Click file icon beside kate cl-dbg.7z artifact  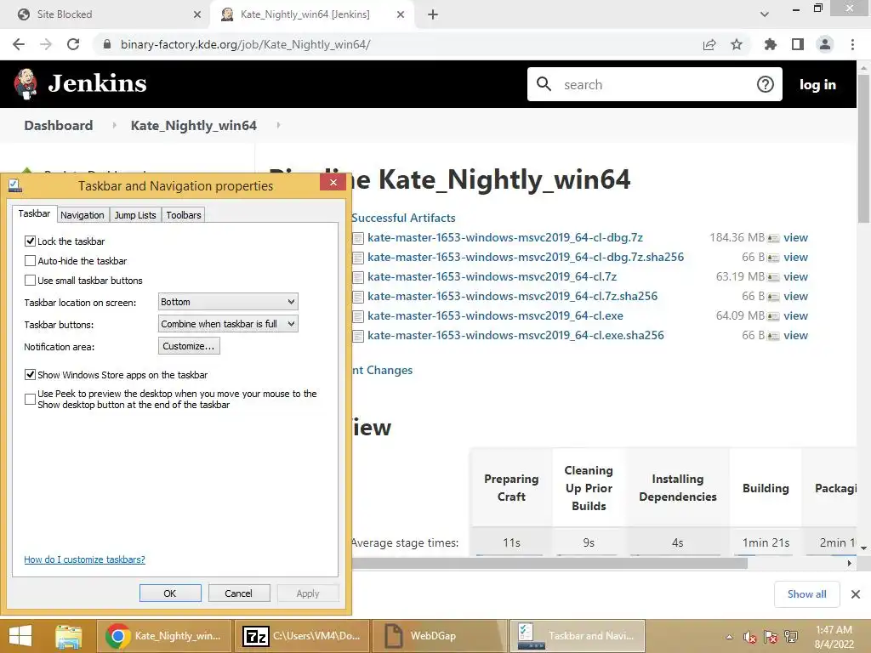pos(358,238)
